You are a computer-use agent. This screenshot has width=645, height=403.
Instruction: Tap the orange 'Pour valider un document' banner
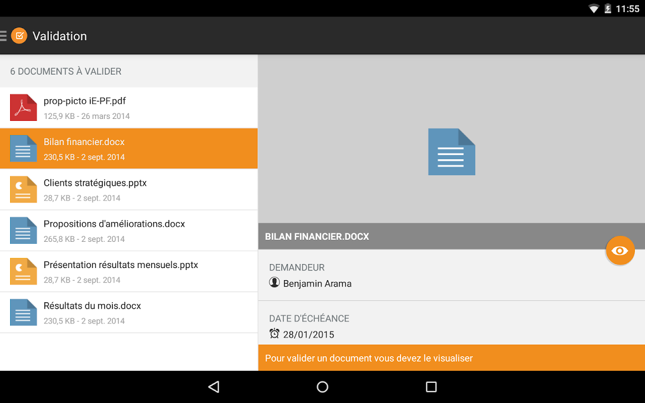pyautogui.click(x=451, y=358)
